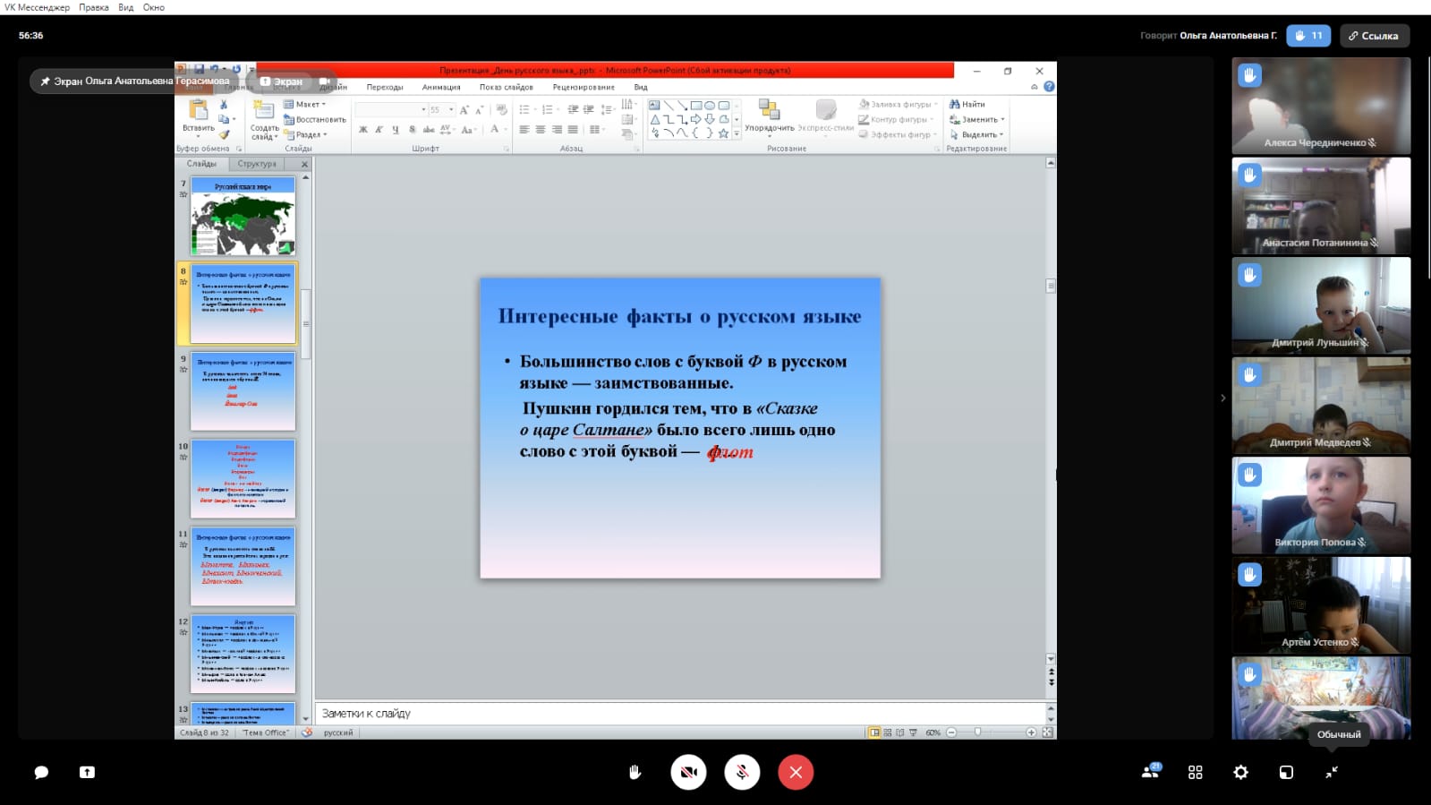Image resolution: width=1431 pixels, height=805 pixels.
Task: Open the Выделить select dropdown
Action: click(977, 134)
